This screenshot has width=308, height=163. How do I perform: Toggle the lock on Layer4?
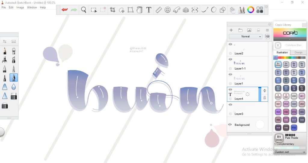pos(265,98)
